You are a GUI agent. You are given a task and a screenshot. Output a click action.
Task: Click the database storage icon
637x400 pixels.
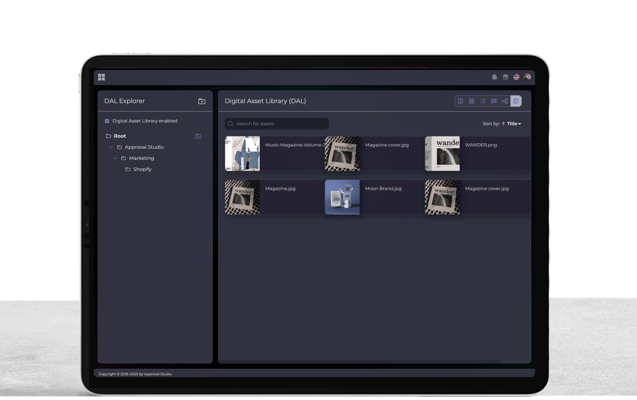505,77
